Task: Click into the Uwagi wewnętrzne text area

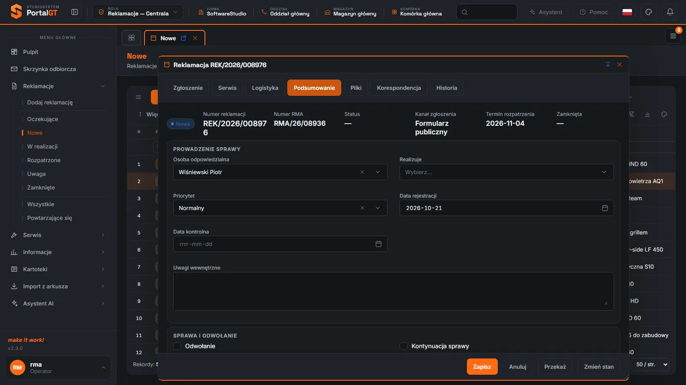Action: coord(393,291)
